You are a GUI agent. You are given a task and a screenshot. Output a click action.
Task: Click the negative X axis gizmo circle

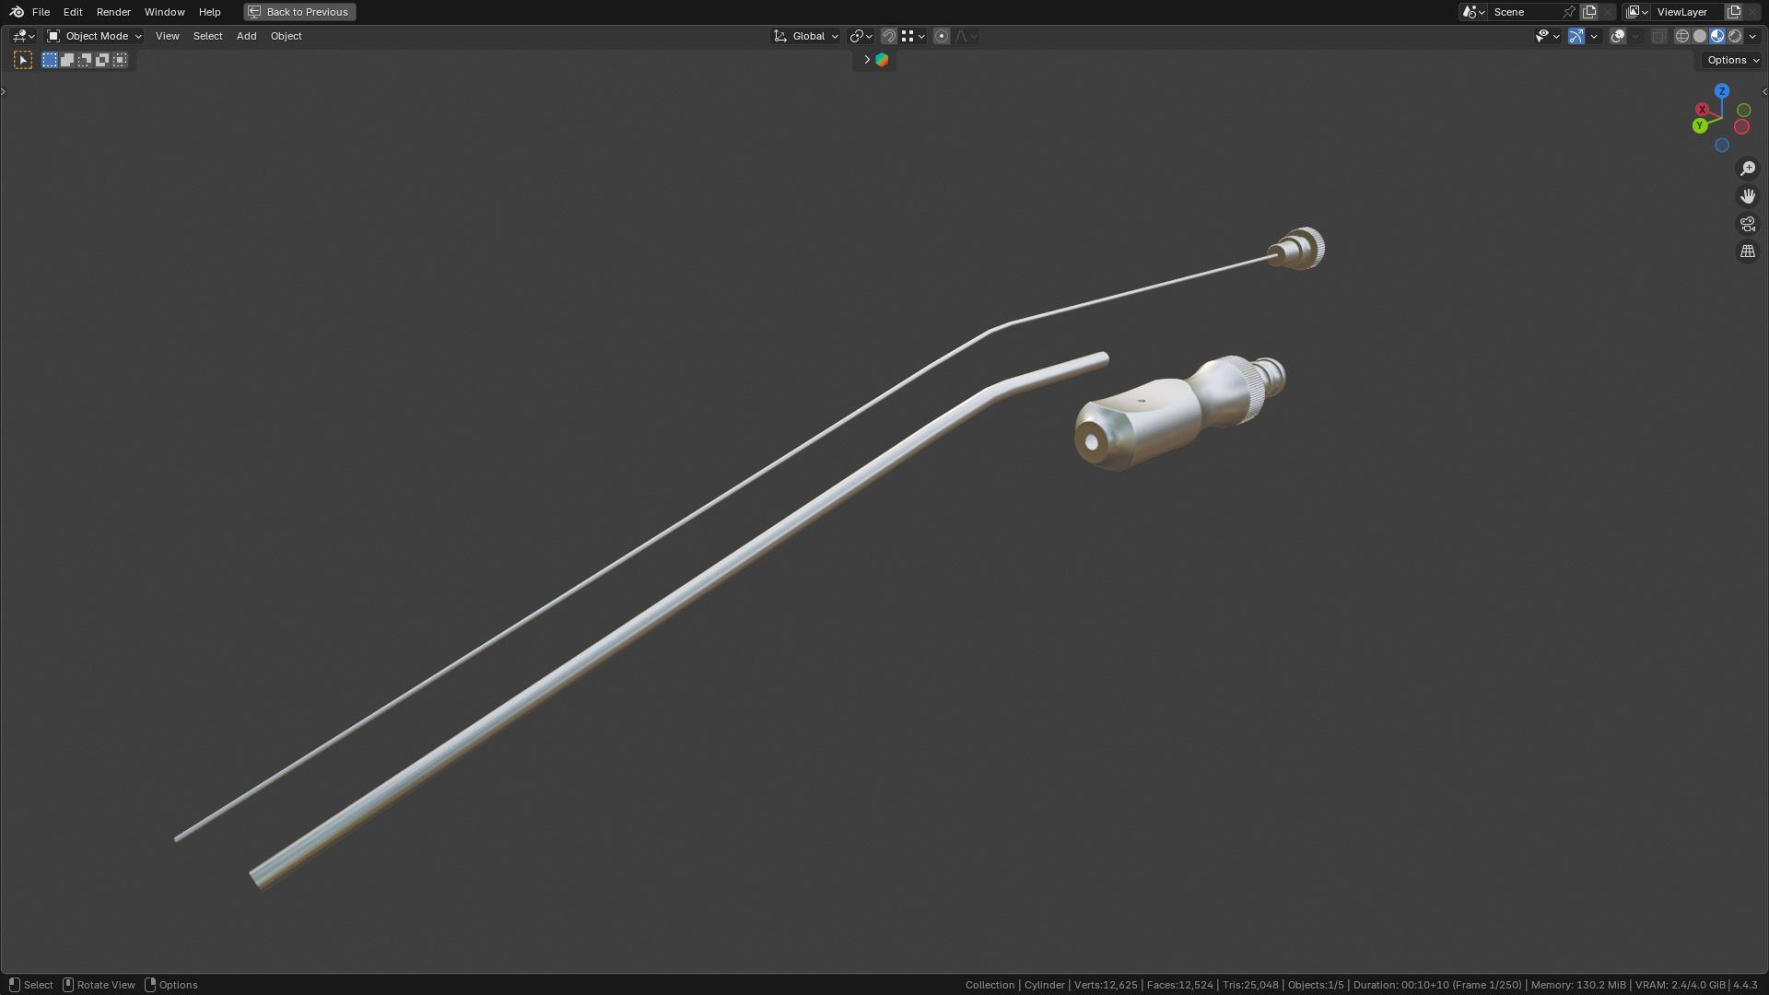(1741, 127)
